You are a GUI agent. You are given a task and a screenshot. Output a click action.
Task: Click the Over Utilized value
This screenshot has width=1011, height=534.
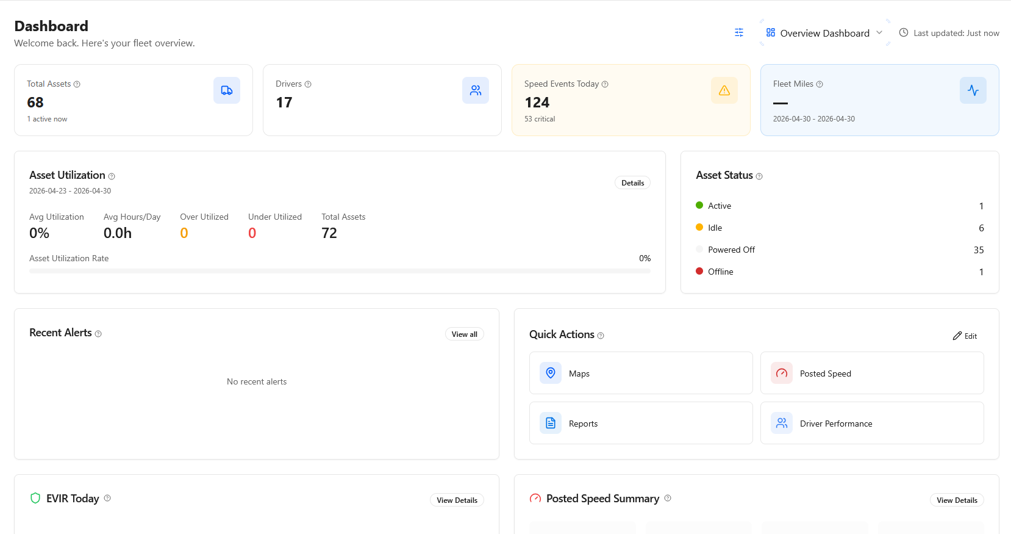point(184,233)
